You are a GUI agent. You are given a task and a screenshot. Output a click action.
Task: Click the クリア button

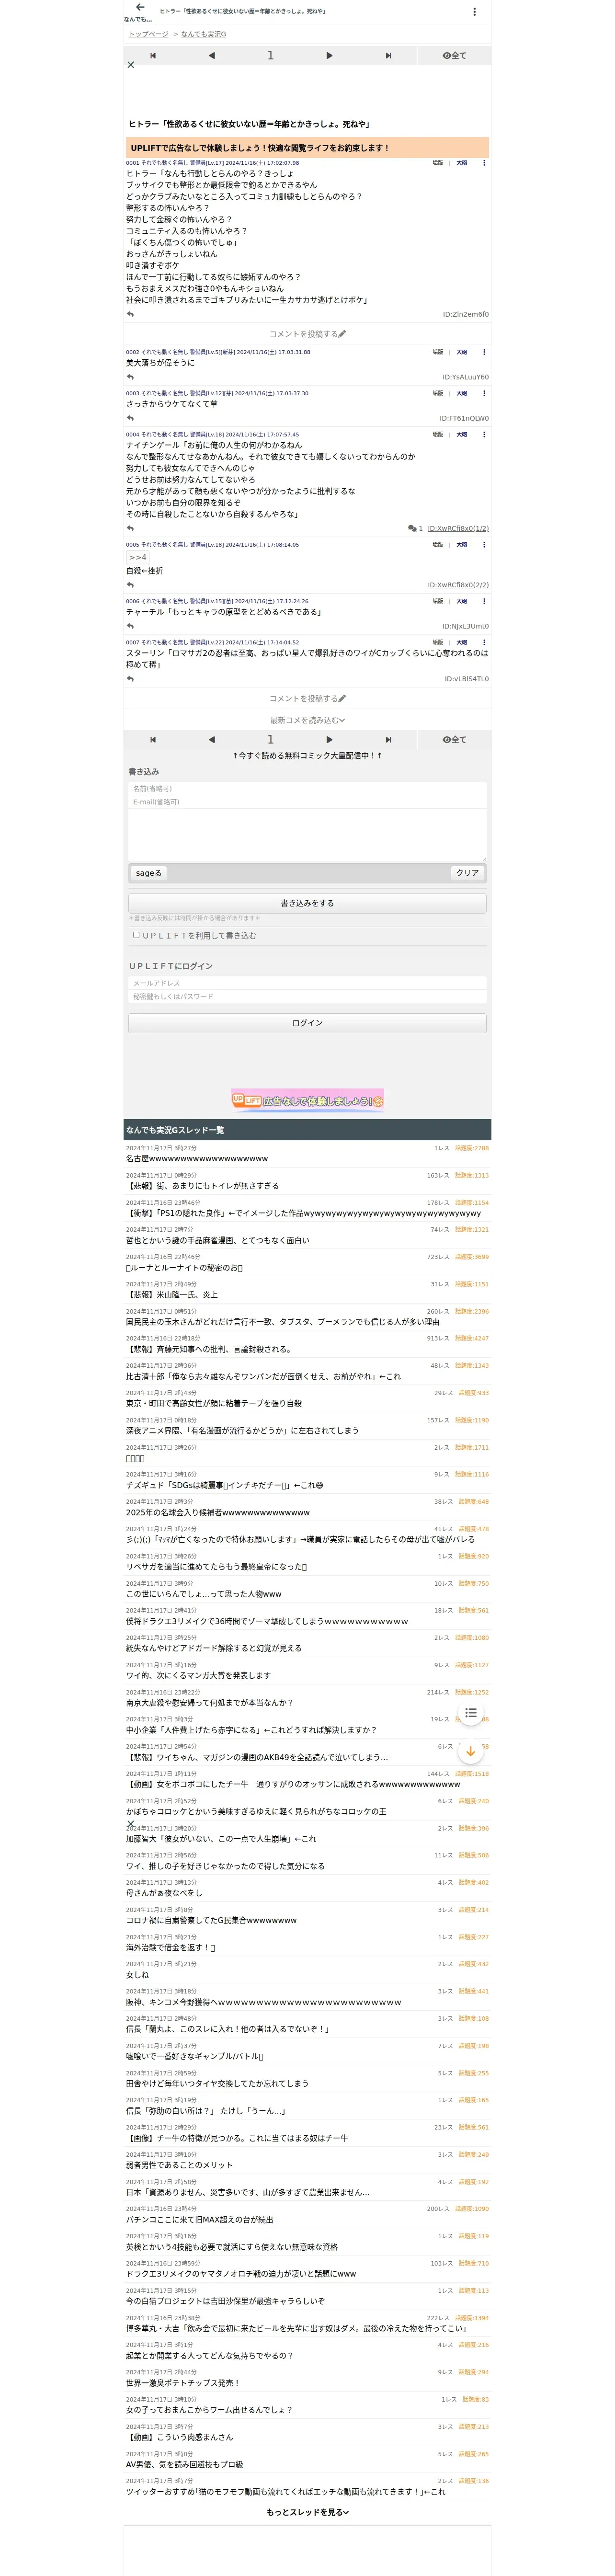tap(467, 873)
